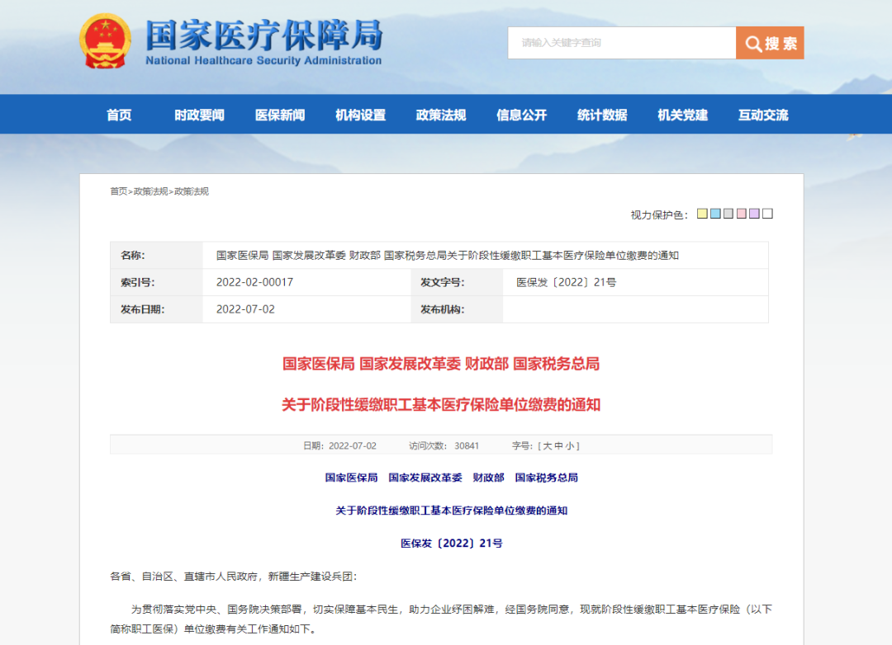Click the index number 2022-02-00017
The height and width of the screenshot is (645, 892).
click(x=254, y=282)
